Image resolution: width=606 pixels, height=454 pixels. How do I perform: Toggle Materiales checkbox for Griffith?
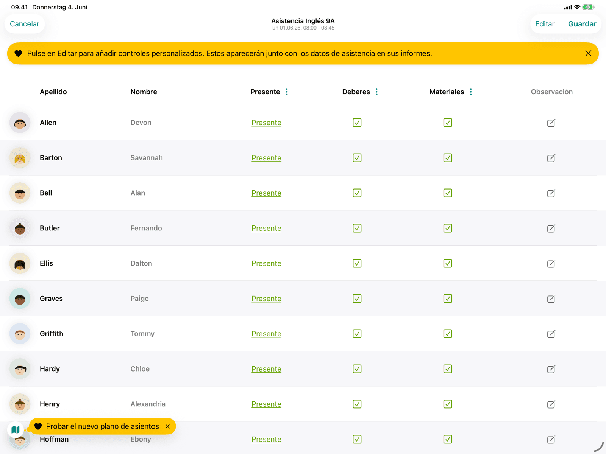tap(448, 334)
